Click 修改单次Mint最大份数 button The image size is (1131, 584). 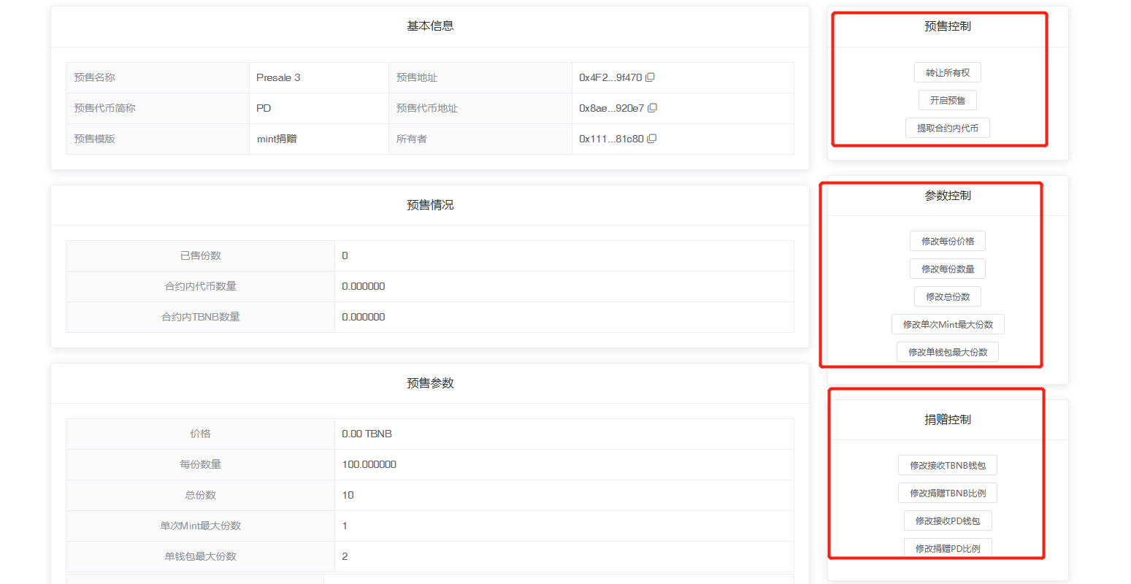coord(947,325)
